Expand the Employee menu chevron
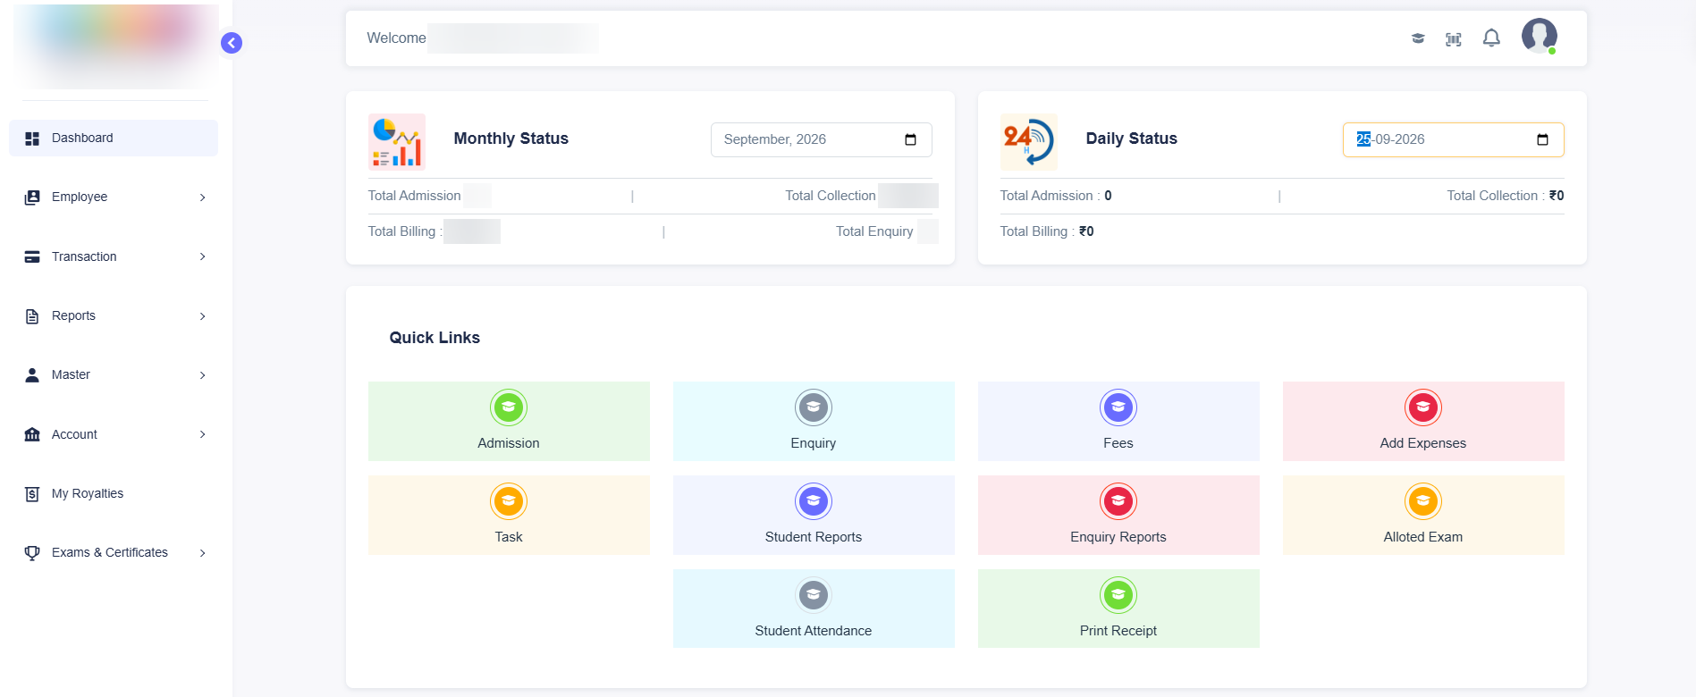1696x697 pixels. (x=203, y=197)
